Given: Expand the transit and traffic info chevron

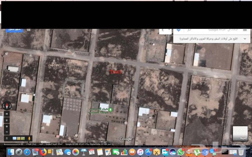Looking at the screenshot, I should [245, 39].
